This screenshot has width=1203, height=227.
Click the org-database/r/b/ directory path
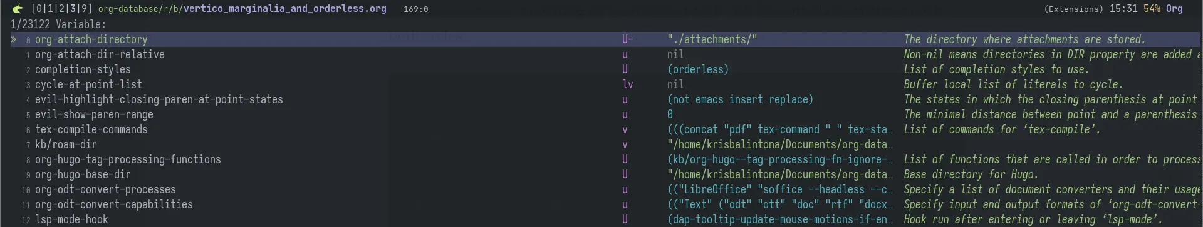[140, 9]
